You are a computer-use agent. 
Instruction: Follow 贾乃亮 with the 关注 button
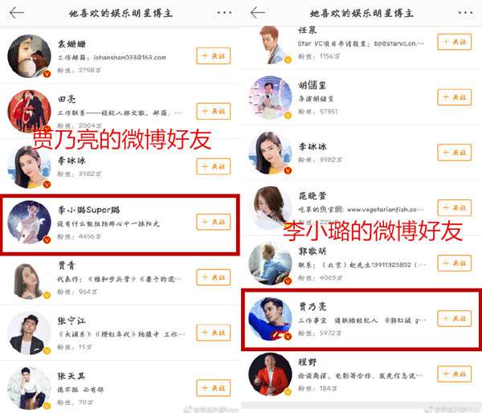pos(455,319)
